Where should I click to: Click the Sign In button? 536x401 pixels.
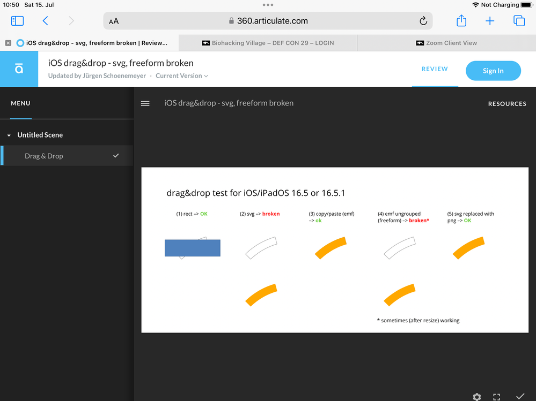click(x=493, y=71)
